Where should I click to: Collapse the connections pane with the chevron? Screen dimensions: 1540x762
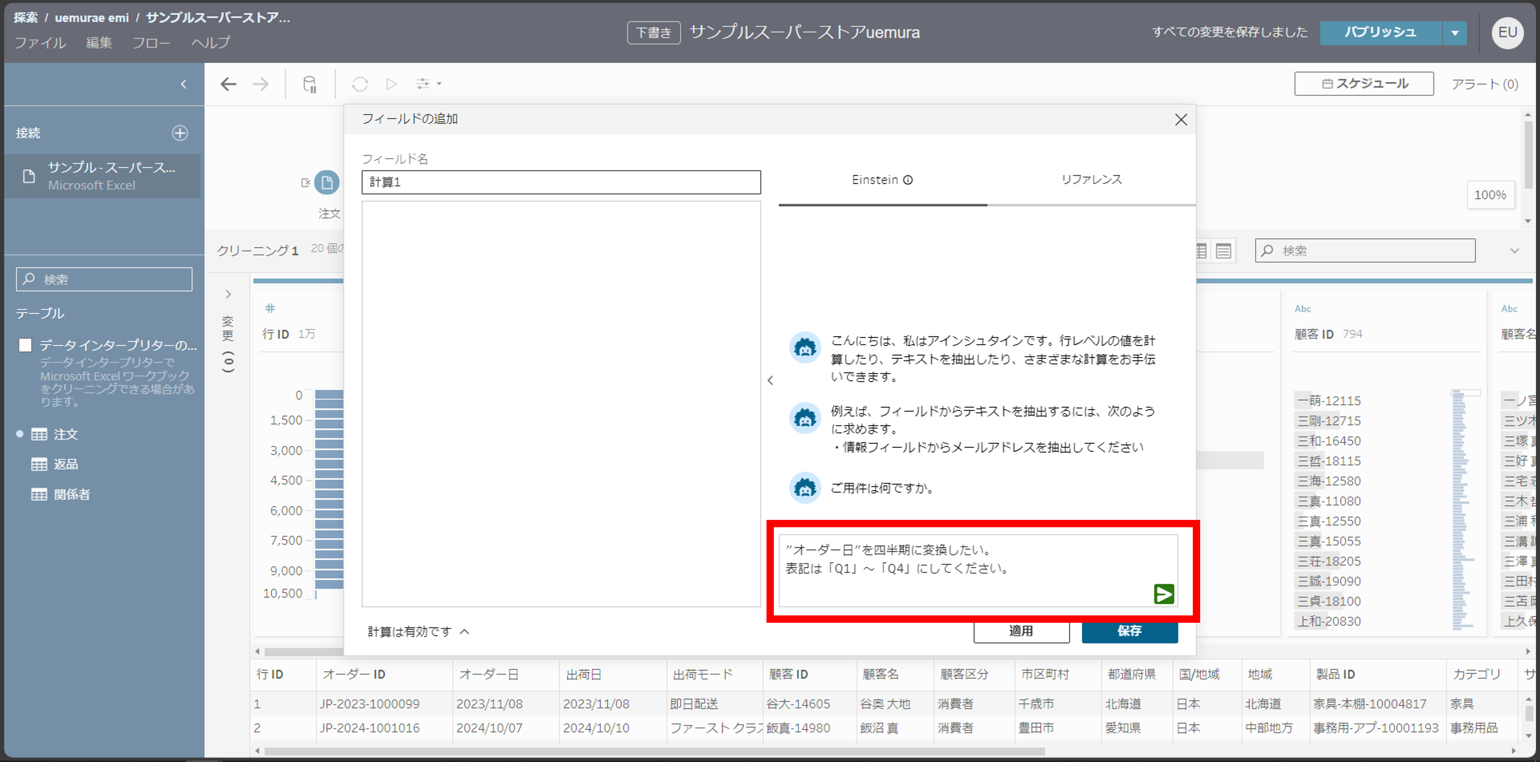183,84
